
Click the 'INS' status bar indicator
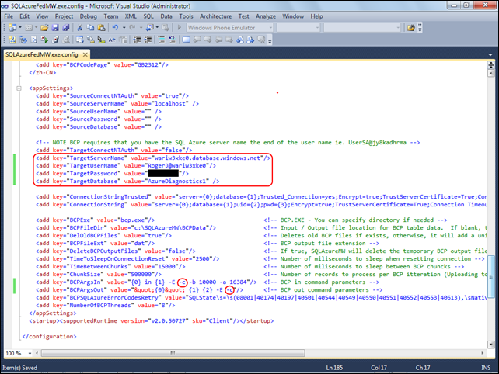click(486, 368)
